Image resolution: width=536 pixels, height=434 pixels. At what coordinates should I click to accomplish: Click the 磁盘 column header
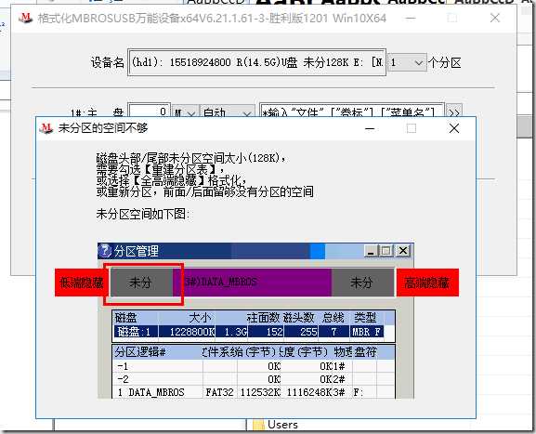coord(136,318)
